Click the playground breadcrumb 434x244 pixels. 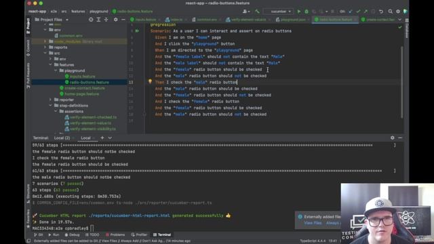[99, 12]
